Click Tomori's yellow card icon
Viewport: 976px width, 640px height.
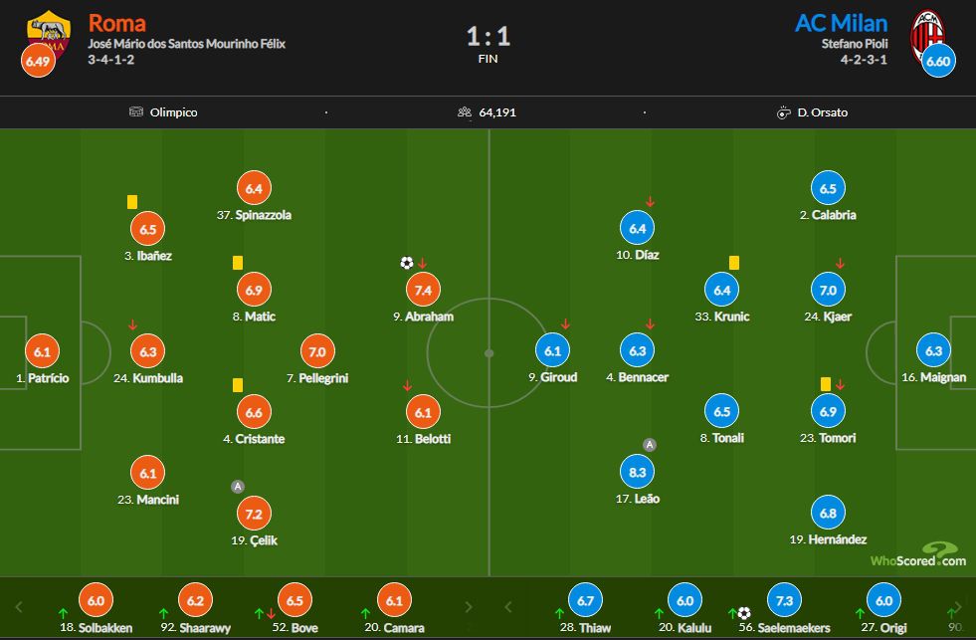(826, 384)
